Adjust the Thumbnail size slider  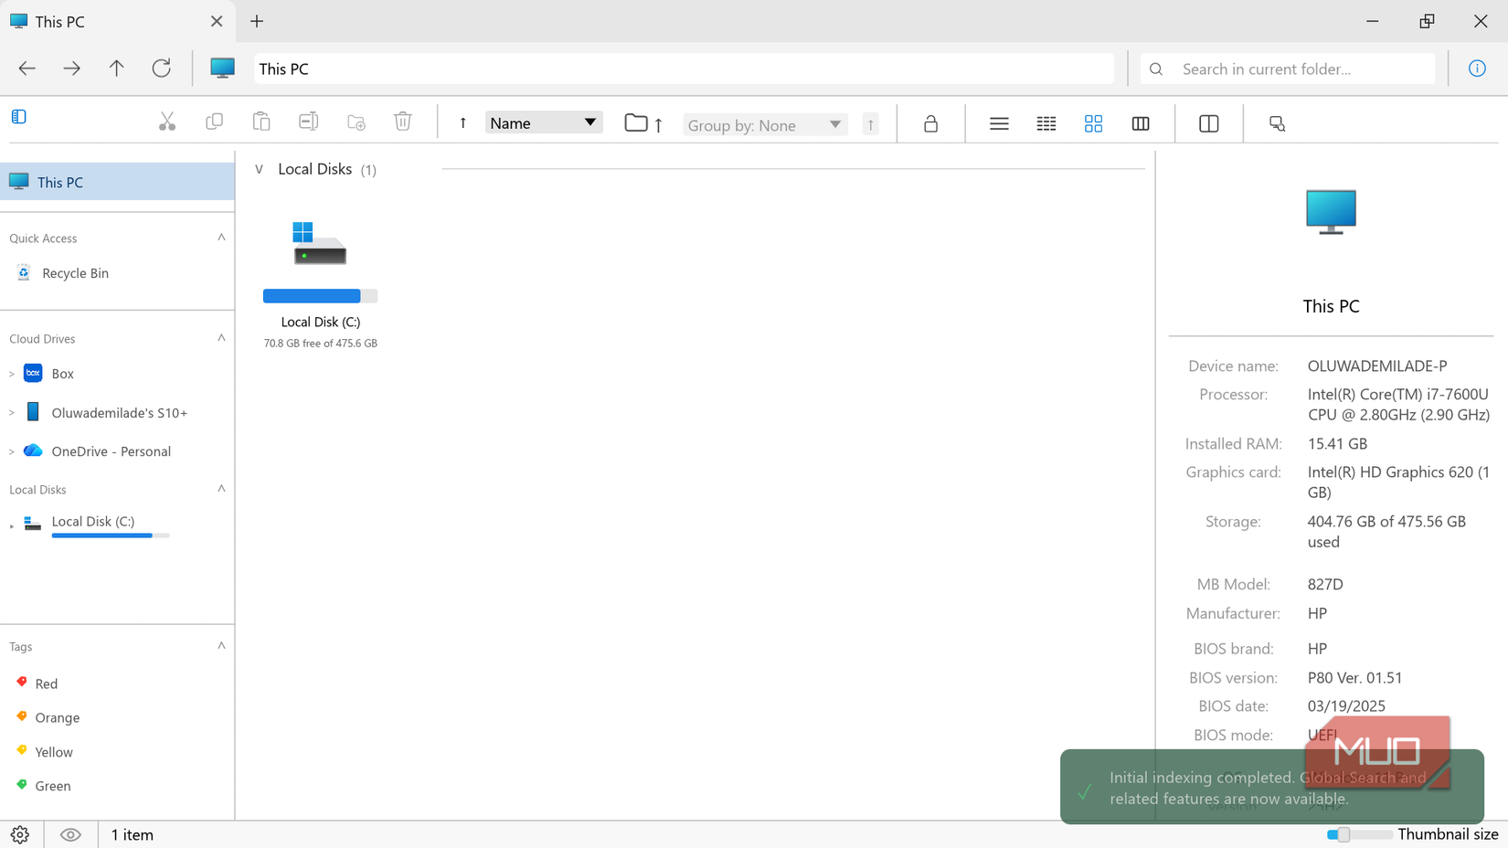pyautogui.click(x=1360, y=834)
